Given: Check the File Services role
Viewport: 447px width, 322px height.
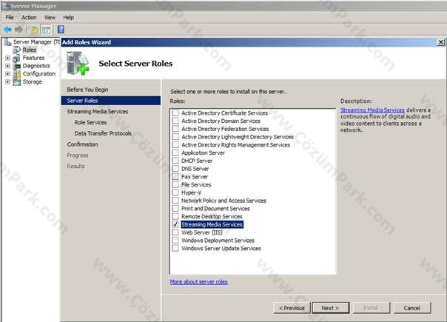Looking at the screenshot, I should [175, 184].
